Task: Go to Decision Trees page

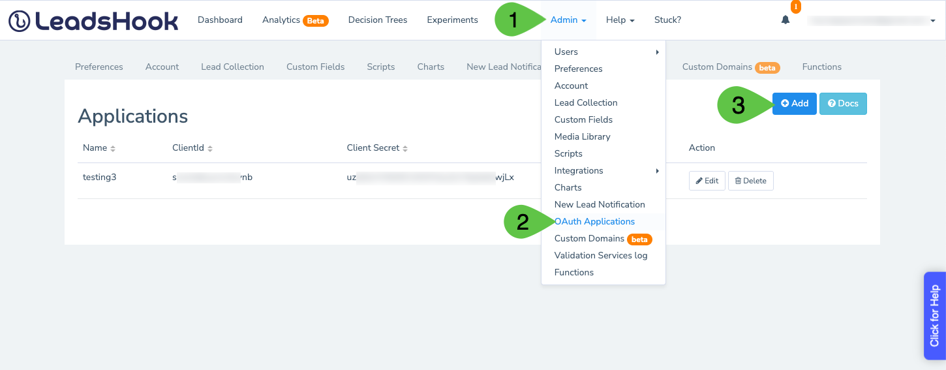Action: (378, 20)
